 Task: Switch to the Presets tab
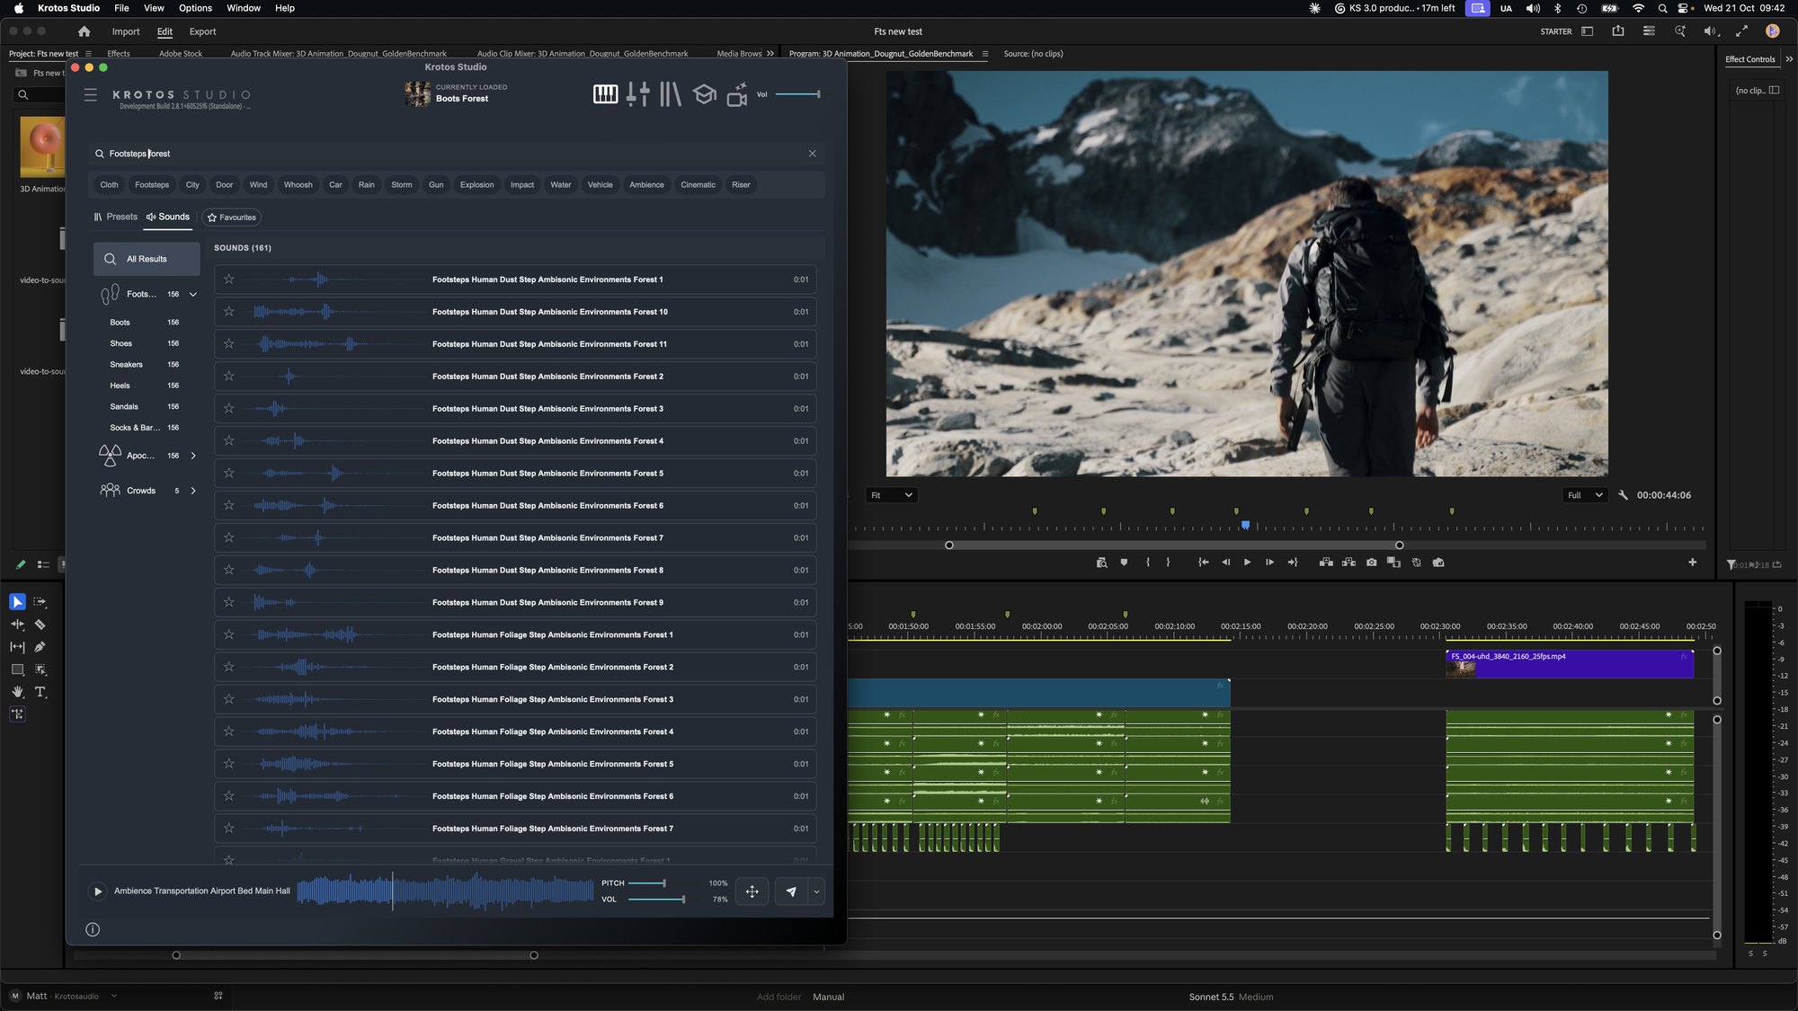pos(116,217)
